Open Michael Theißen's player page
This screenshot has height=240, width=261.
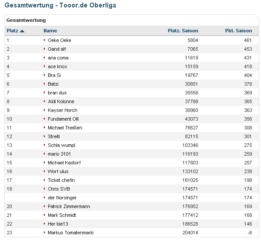point(65,128)
